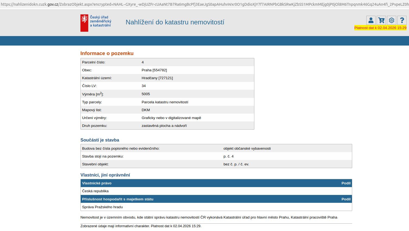Click the browser address URL field
This screenshot has height=231, width=409.
(204, 4)
